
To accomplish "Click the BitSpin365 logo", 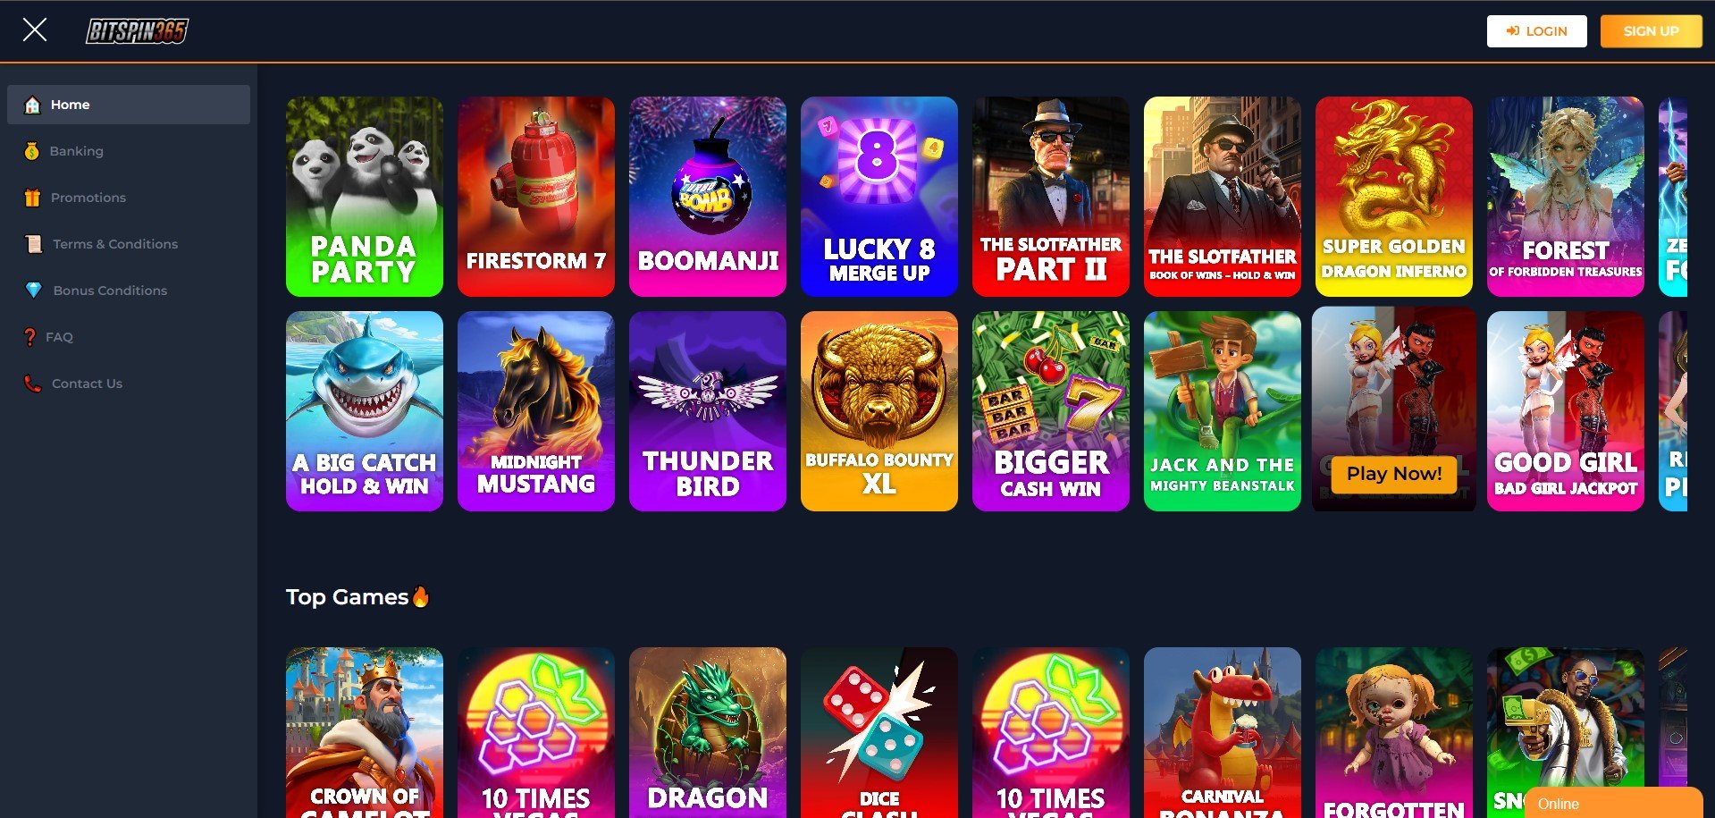I will (x=137, y=31).
